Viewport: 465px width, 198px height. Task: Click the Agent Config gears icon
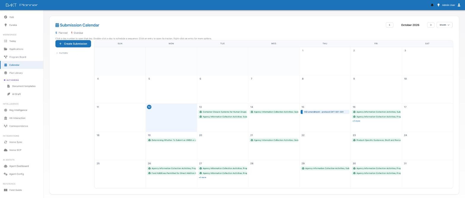click(x=6, y=174)
